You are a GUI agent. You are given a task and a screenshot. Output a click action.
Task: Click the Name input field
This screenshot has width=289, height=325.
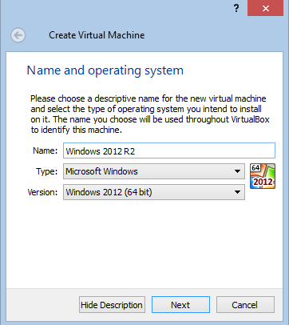click(x=169, y=150)
